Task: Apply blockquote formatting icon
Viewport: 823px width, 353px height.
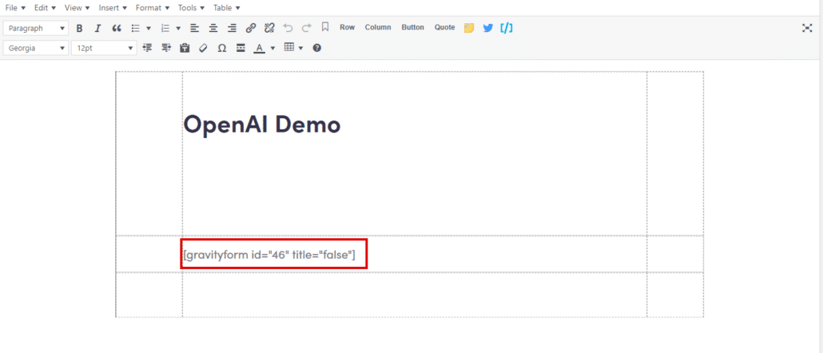Action: click(117, 28)
